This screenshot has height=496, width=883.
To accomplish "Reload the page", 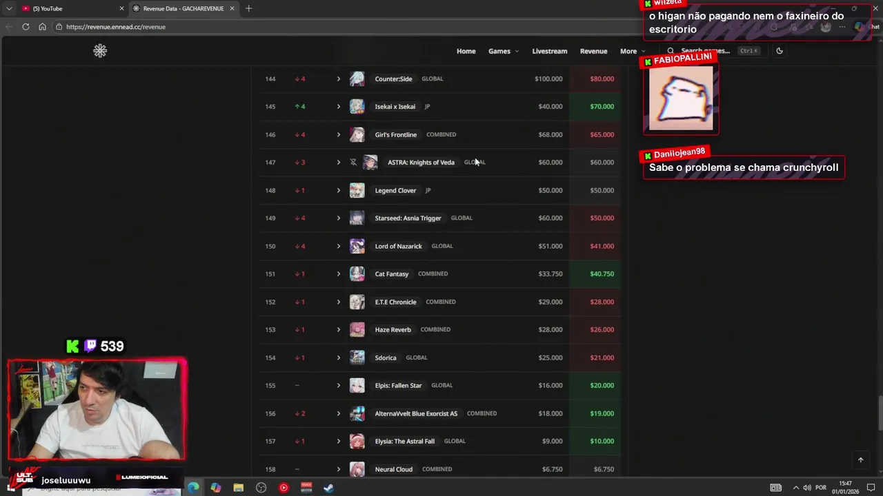I will click(26, 27).
